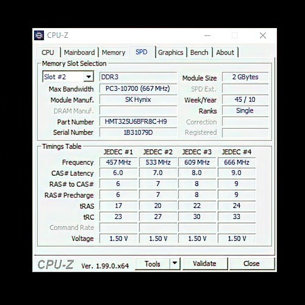305x305 pixels.
Task: Open the CPU tab
Action: click(x=48, y=52)
